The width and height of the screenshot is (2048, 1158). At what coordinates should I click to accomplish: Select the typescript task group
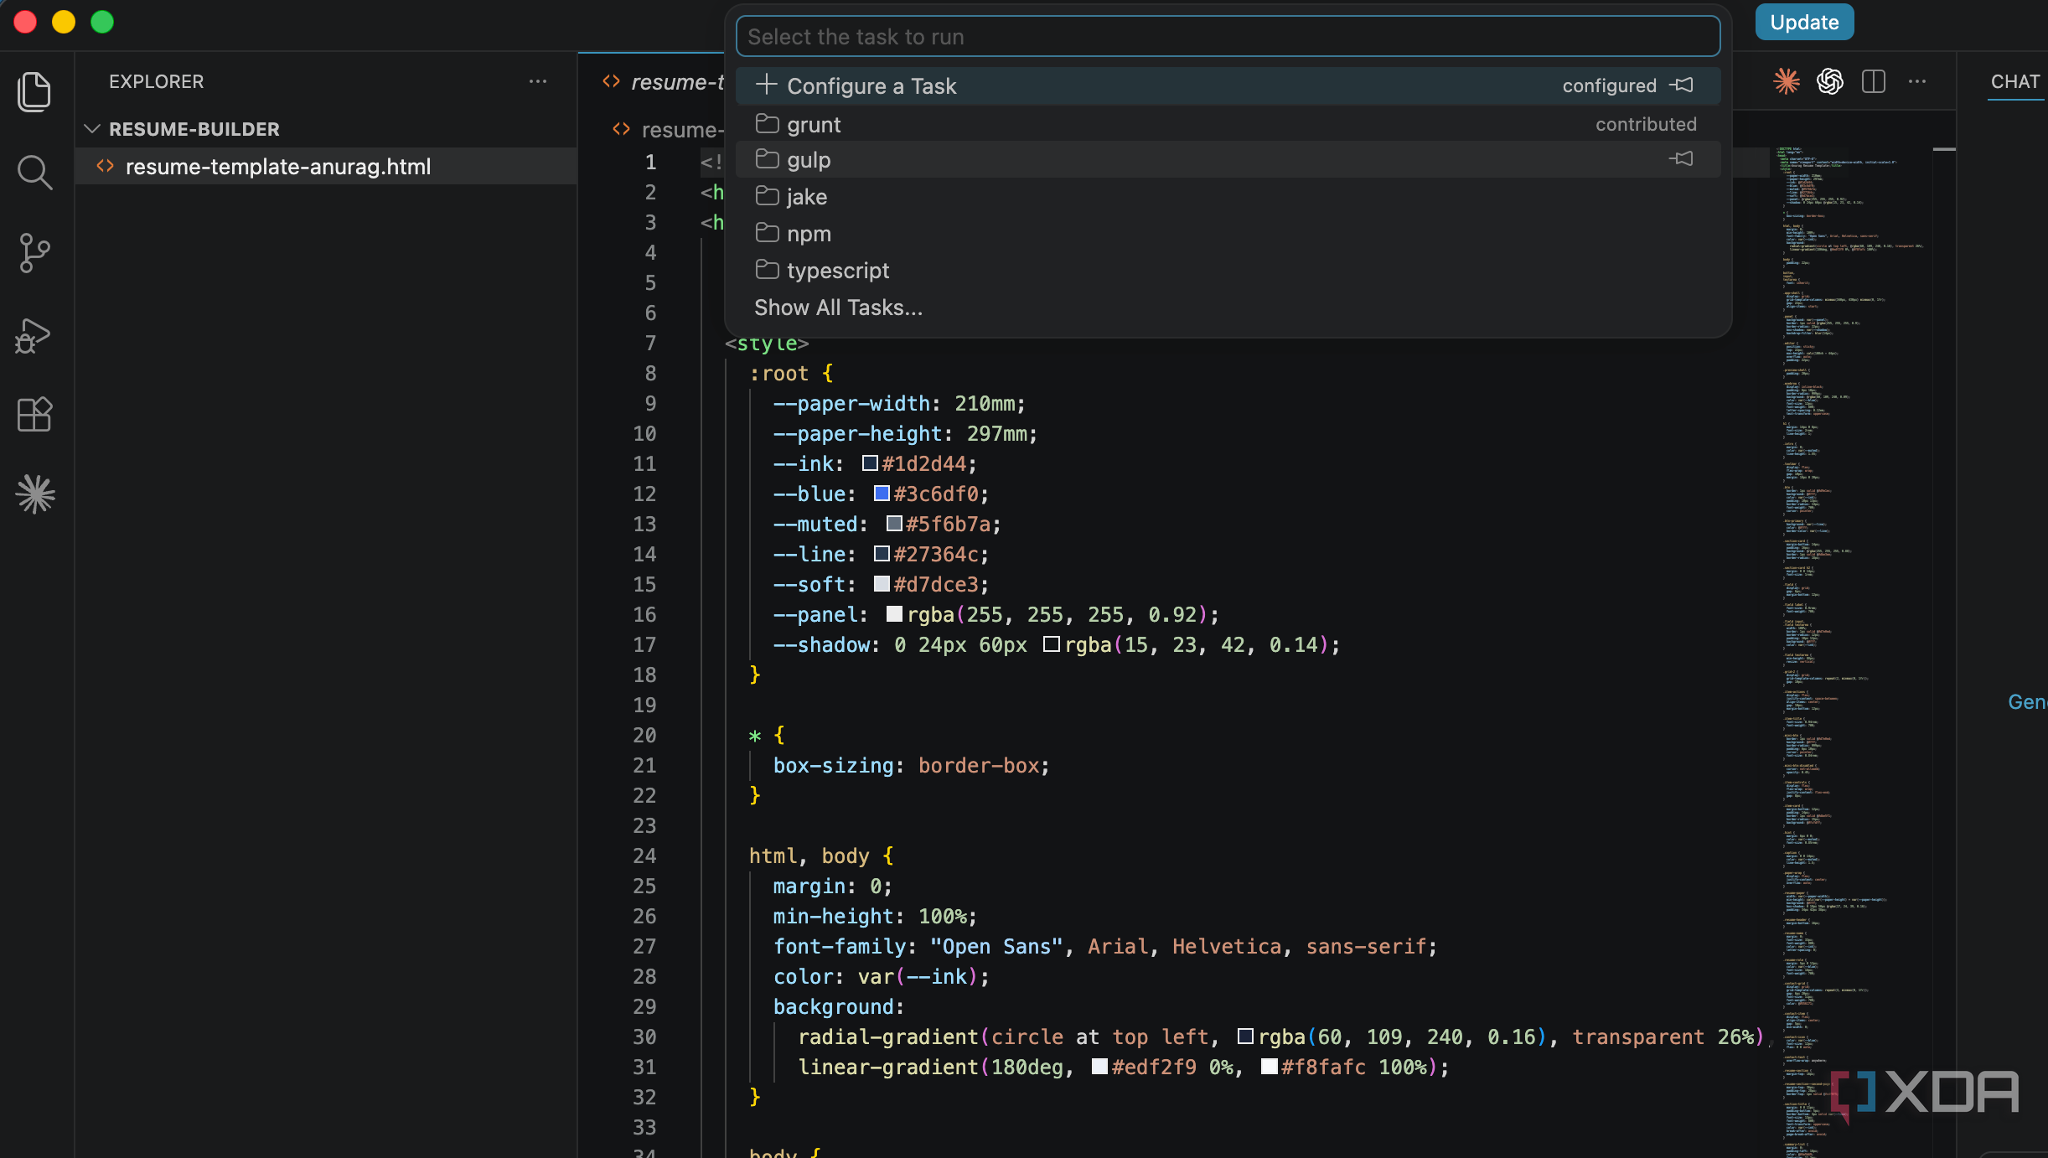pos(1228,270)
